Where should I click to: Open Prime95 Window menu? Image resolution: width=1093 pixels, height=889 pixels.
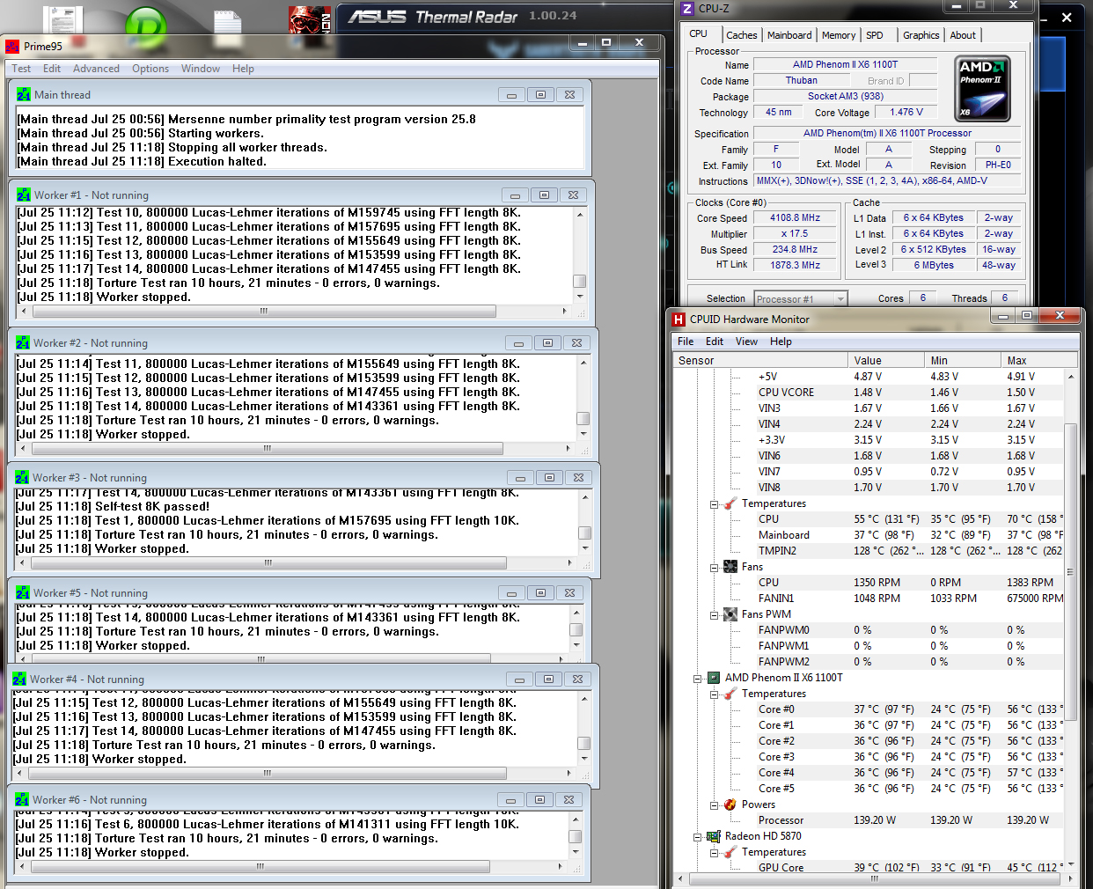[201, 69]
